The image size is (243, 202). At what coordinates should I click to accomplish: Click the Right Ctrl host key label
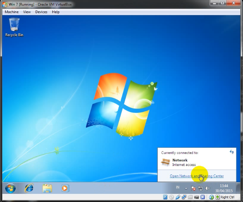tap(227, 197)
